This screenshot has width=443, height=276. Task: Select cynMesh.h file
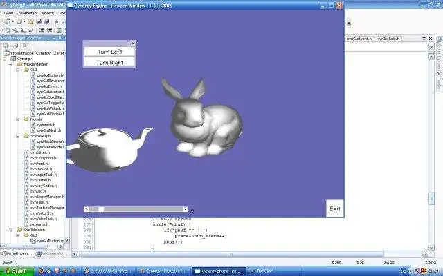click(46, 125)
